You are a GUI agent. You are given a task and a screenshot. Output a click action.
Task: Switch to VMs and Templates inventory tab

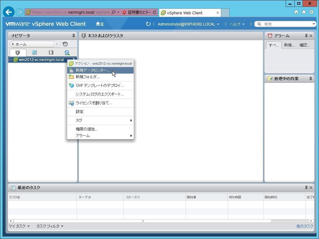[x=34, y=53]
